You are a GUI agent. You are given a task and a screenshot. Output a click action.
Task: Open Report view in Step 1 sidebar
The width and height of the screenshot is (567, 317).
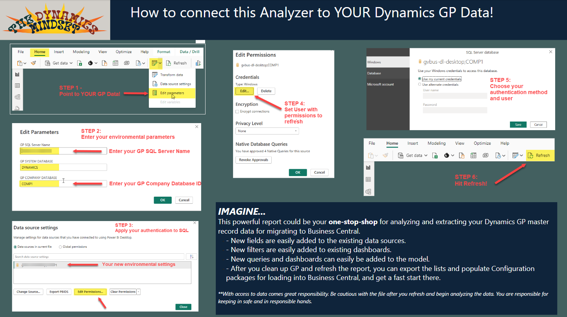click(17, 74)
